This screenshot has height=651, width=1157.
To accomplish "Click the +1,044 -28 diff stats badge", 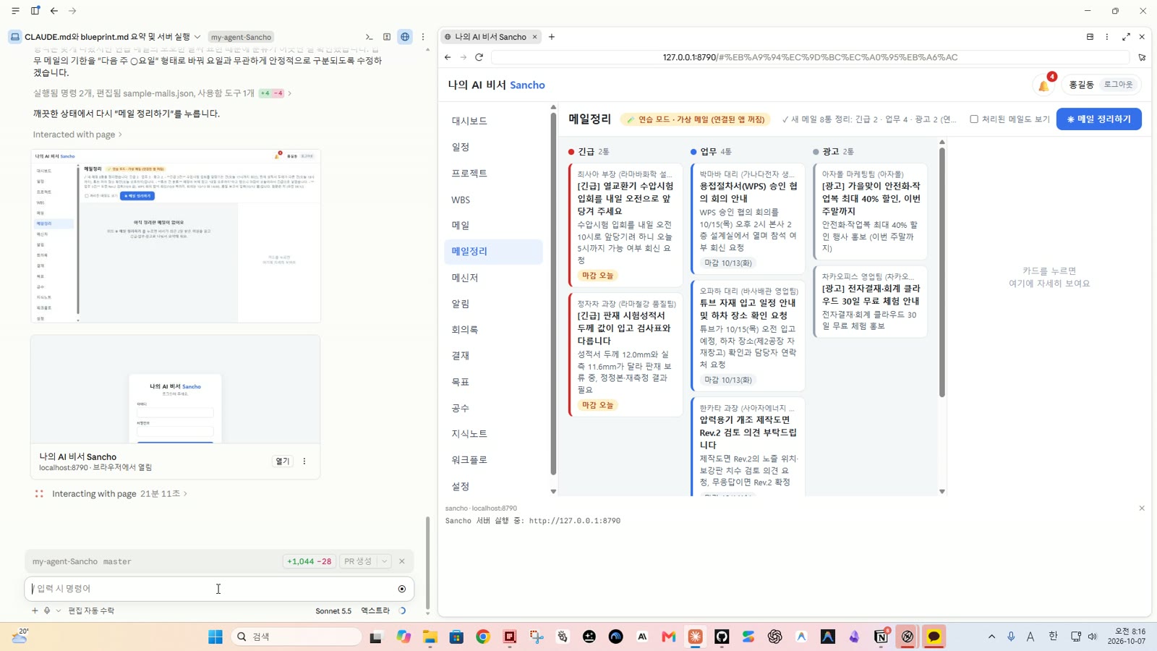I will click(309, 561).
